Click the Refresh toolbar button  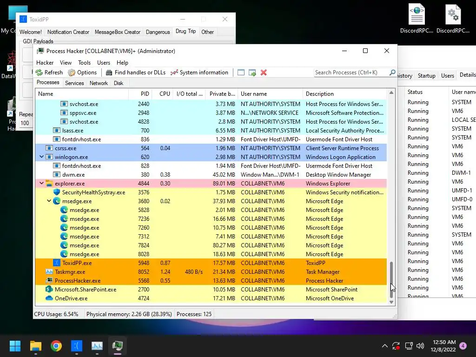click(49, 73)
